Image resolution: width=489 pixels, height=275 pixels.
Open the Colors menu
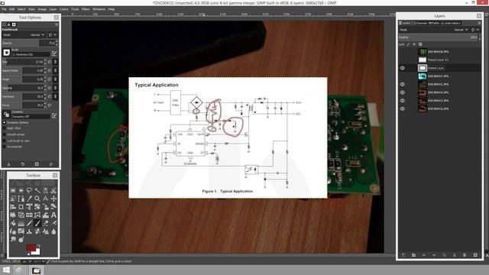63,9
